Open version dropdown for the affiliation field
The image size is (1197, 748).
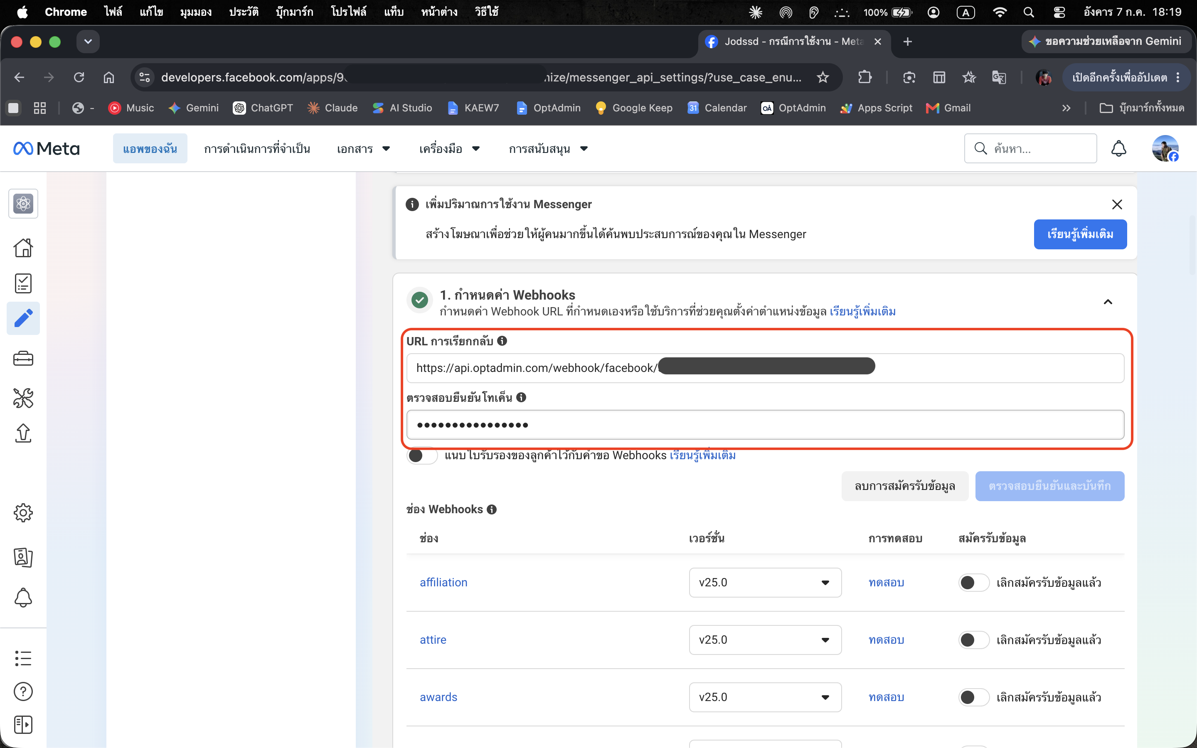765,583
